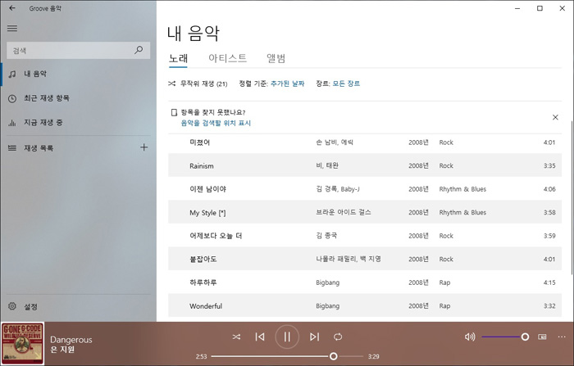Open sort dropdown 추가된 날짜
Image resolution: width=574 pixels, height=366 pixels.
[x=287, y=84]
